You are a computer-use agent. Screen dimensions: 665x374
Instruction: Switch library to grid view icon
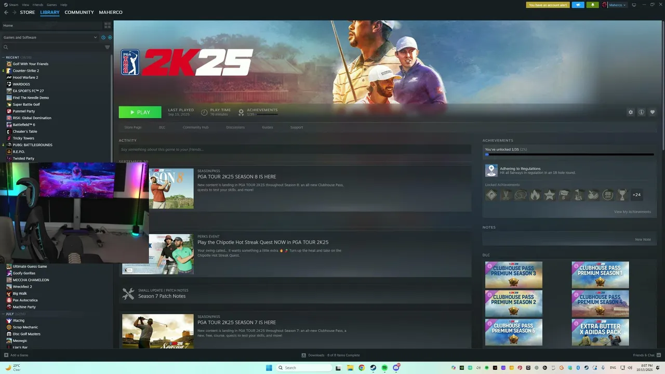(x=108, y=25)
